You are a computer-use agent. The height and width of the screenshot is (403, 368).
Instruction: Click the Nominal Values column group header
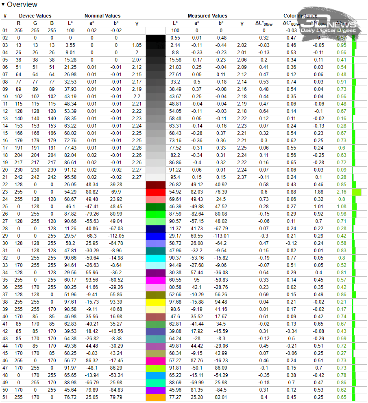point(102,16)
